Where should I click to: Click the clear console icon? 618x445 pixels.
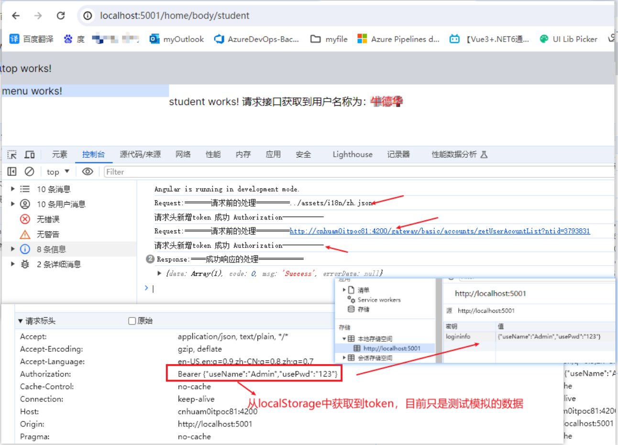pyautogui.click(x=29, y=172)
